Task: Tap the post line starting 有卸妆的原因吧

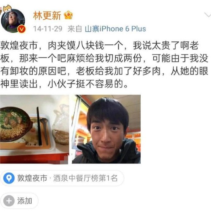Action: (x=104, y=71)
